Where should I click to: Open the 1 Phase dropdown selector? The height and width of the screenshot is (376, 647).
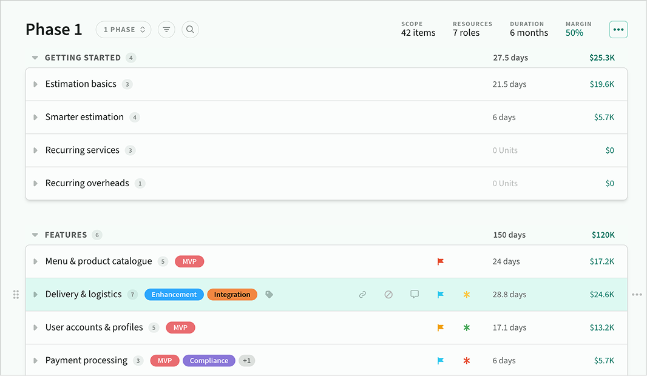[123, 30]
